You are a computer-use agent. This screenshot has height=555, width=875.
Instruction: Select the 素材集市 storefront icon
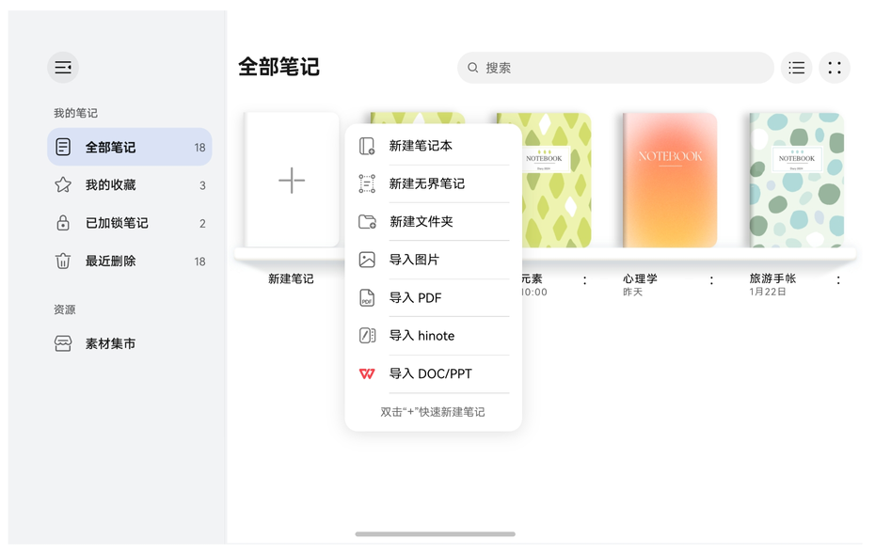[63, 342]
